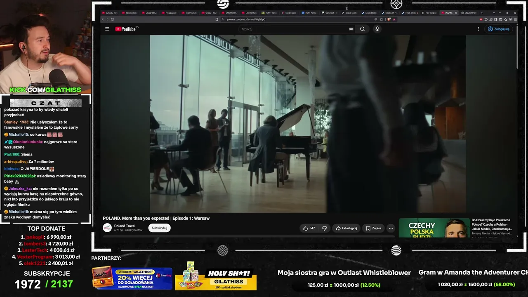Open "Co Czesi myślą o Polakach" video title
This screenshot has height=297, width=528.
(492, 224)
